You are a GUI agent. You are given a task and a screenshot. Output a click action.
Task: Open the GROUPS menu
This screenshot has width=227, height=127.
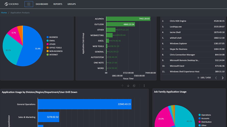click(71, 4)
